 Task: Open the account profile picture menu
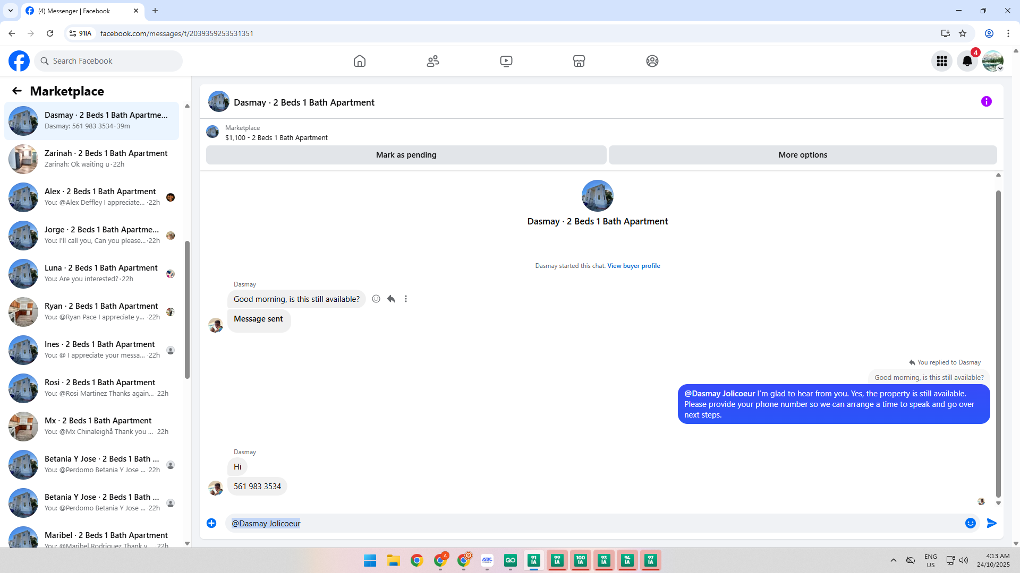coord(993,61)
